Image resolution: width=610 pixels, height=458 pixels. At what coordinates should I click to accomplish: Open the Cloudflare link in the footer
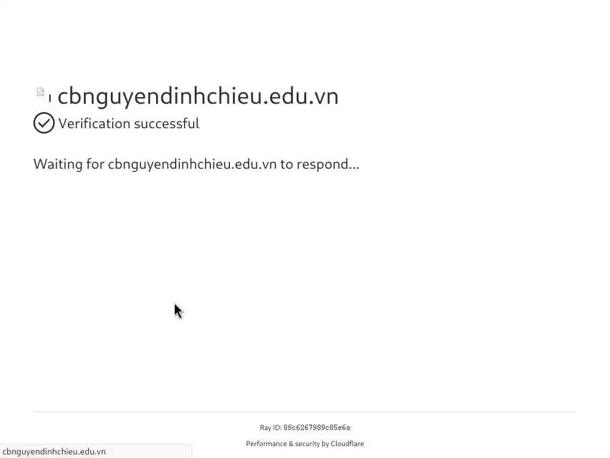[x=347, y=444]
